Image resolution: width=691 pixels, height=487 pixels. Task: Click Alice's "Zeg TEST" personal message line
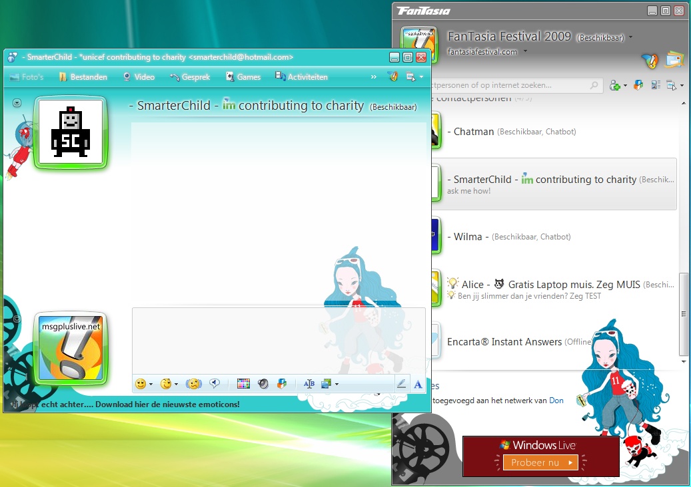529,296
